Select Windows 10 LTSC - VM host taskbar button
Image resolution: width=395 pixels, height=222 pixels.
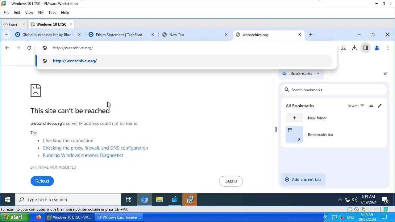tap(69, 217)
